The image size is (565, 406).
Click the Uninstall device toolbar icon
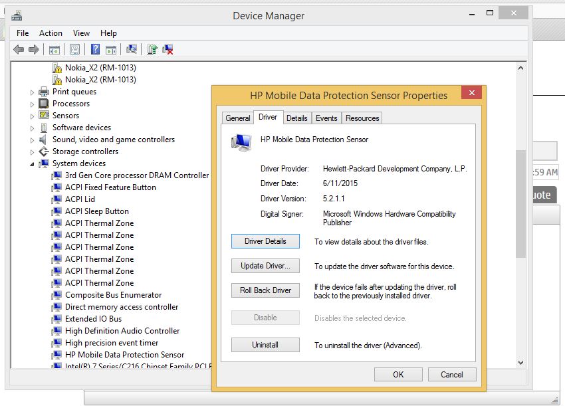168,49
